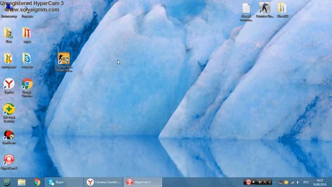Image resolution: width=332 pixels, height=187 pixels.
Task: Open the red-helmet game desktop shortcut
Action: click(x=9, y=137)
